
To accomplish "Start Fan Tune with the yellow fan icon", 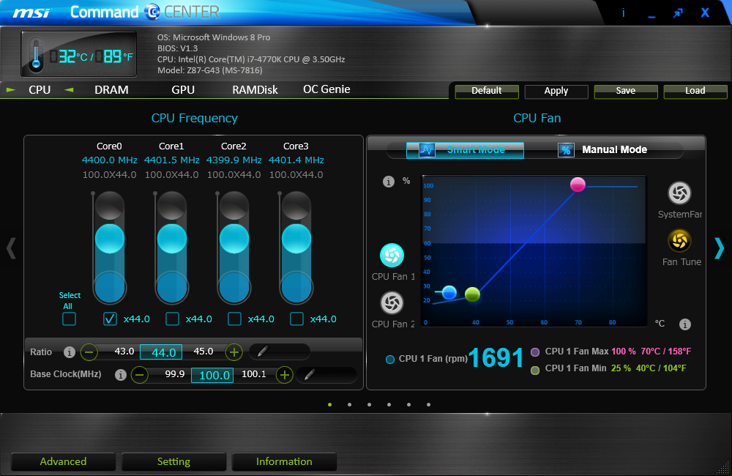I will pyautogui.click(x=679, y=241).
